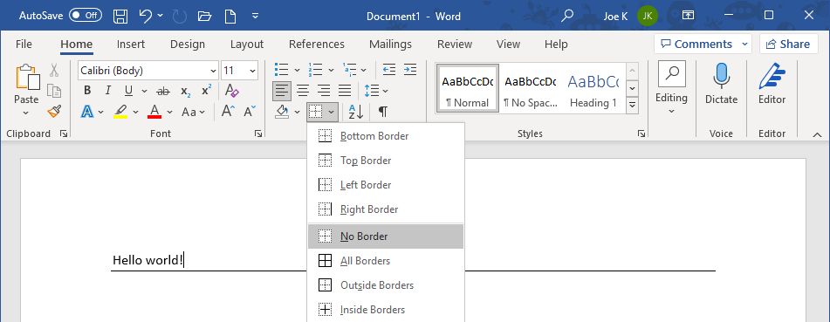Switch to the Design tab
The height and width of the screenshot is (322, 830).
click(188, 44)
